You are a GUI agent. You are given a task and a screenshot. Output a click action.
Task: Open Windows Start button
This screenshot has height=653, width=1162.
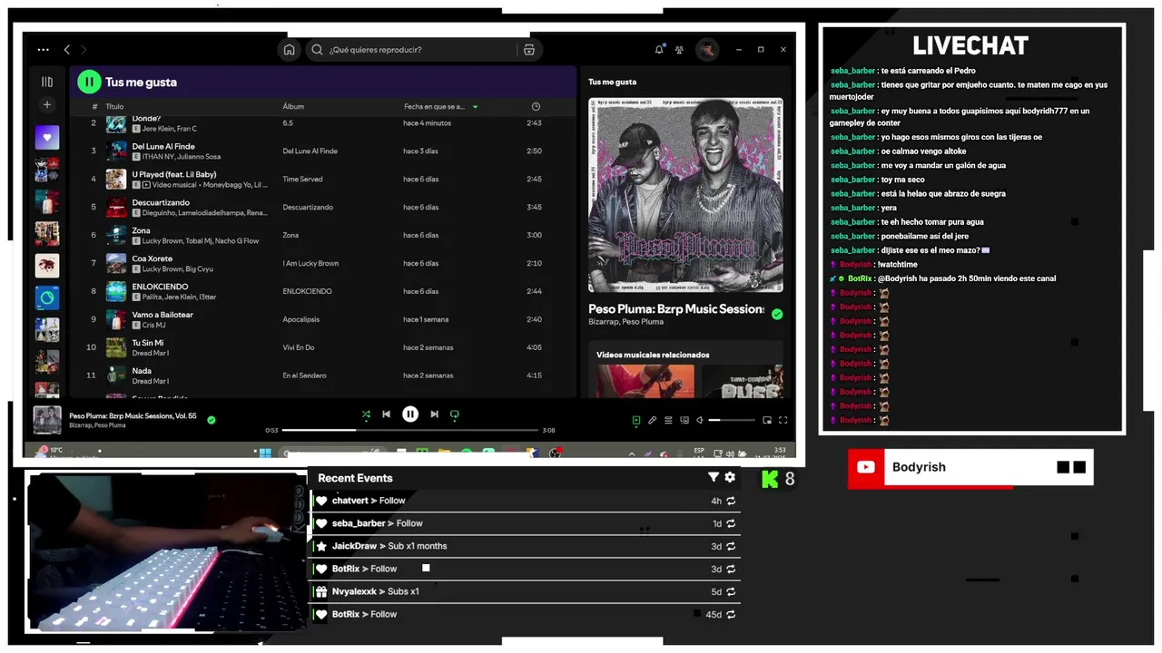coord(265,453)
